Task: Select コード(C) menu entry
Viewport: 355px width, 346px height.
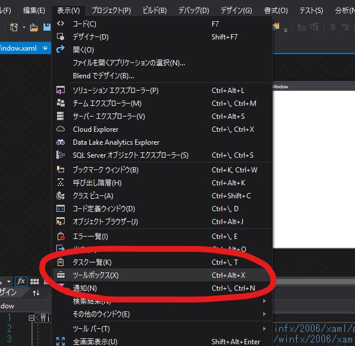Action: pyautogui.click(x=162, y=24)
